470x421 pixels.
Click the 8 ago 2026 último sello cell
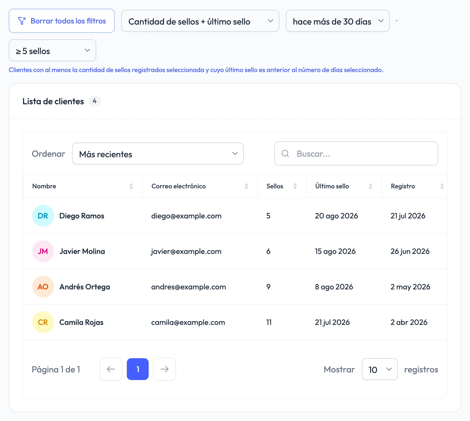(x=334, y=287)
